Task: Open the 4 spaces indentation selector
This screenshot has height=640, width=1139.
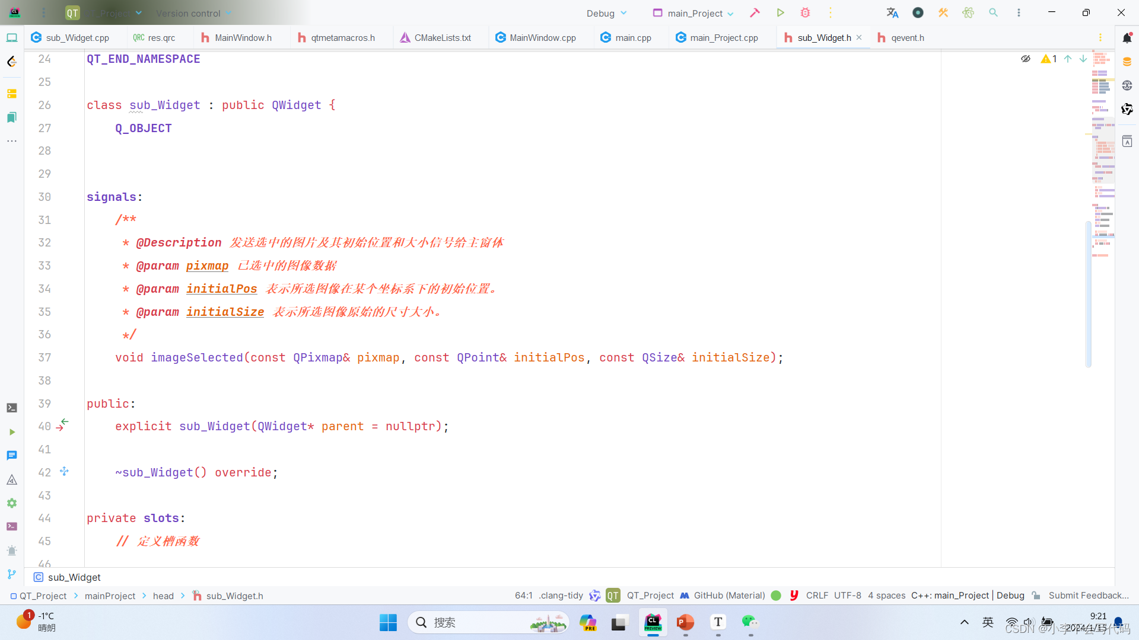Action: (886, 596)
